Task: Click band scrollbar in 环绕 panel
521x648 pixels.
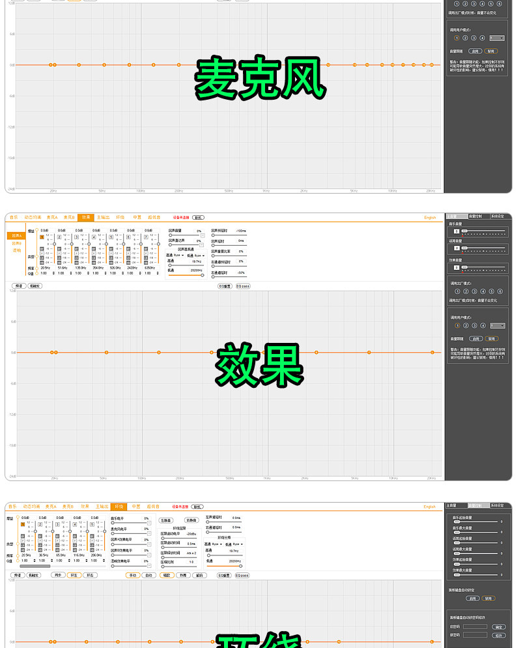Action: tap(35, 566)
